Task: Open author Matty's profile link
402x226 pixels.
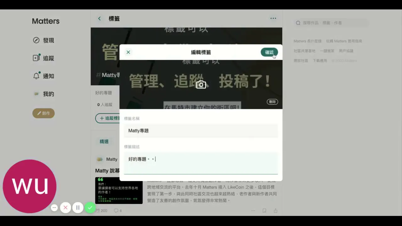Action: [111, 159]
